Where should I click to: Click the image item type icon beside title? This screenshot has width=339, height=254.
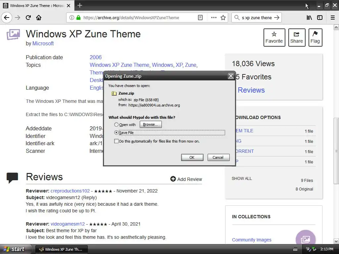coord(13,34)
